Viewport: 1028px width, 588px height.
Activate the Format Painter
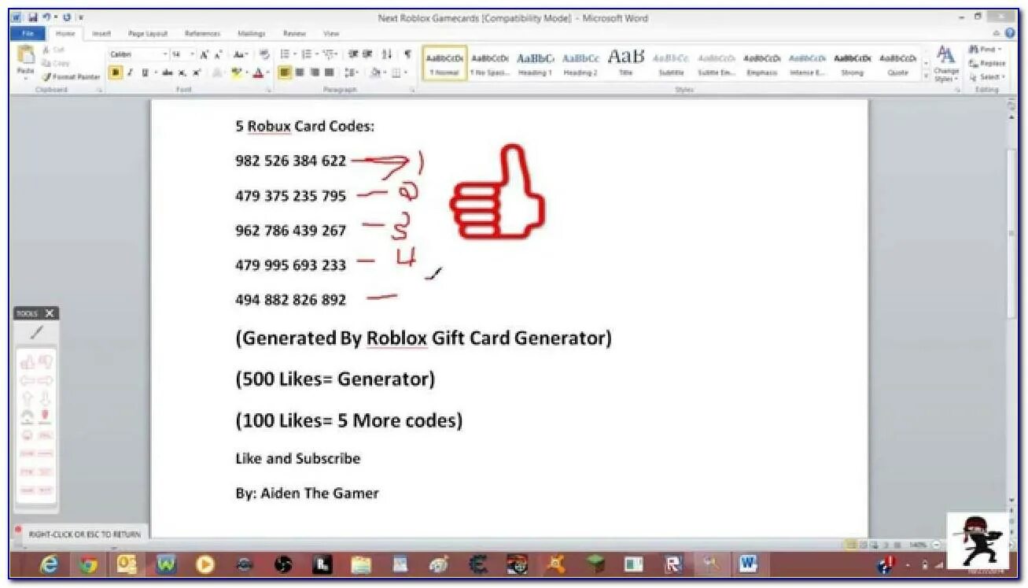pyautogui.click(x=71, y=76)
